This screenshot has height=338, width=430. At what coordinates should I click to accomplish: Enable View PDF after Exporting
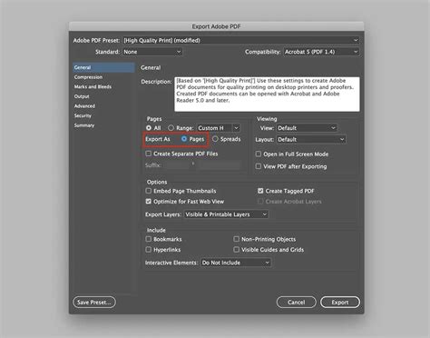tap(259, 166)
